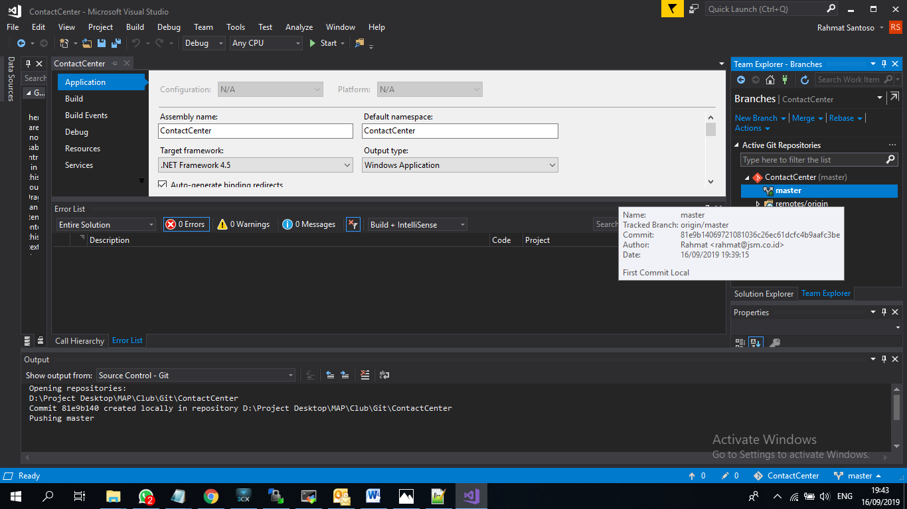This screenshot has height=509, width=907.
Task: Click the Save All icon
Action: pyautogui.click(x=116, y=43)
